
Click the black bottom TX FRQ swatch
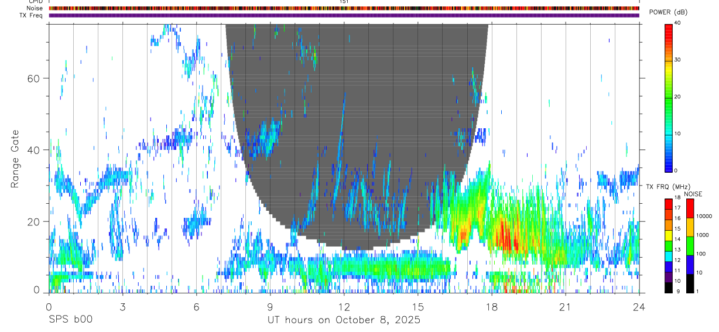(x=669, y=287)
